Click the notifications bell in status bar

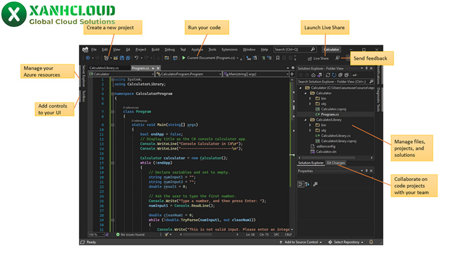[x=371, y=242]
